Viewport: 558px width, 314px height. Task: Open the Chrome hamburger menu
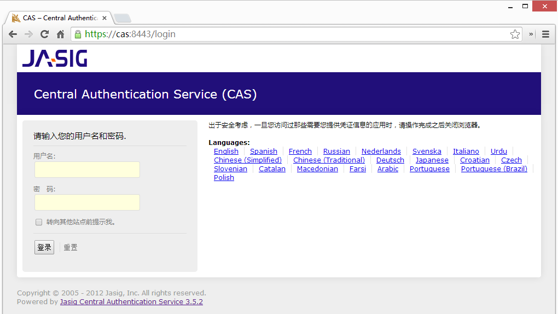(x=545, y=34)
